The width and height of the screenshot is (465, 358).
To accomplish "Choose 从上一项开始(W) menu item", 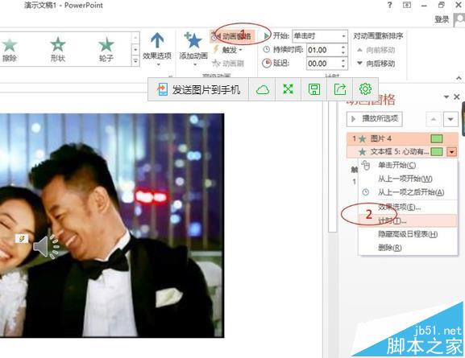I will point(408,179).
